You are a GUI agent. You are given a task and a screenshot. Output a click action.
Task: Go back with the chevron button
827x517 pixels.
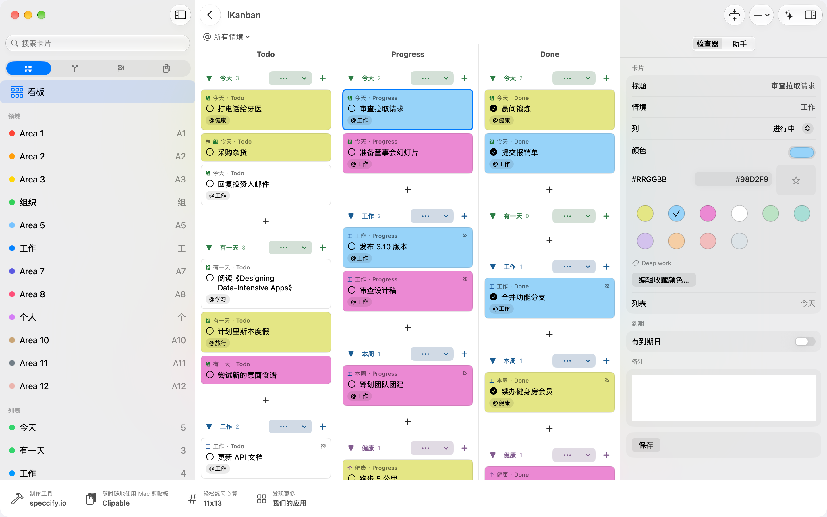point(210,15)
